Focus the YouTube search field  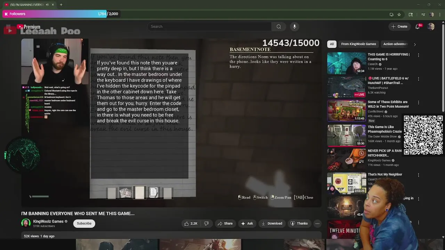(x=209, y=26)
